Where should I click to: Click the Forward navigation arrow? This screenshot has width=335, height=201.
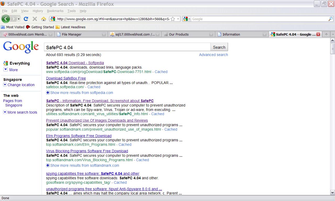pos(13,19)
